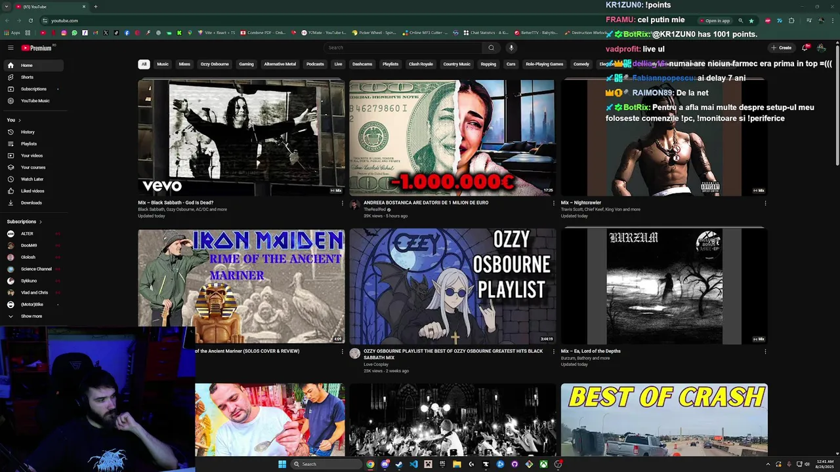This screenshot has height=472, width=840.
Task: Open Steam from taskbar
Action: click(399, 464)
